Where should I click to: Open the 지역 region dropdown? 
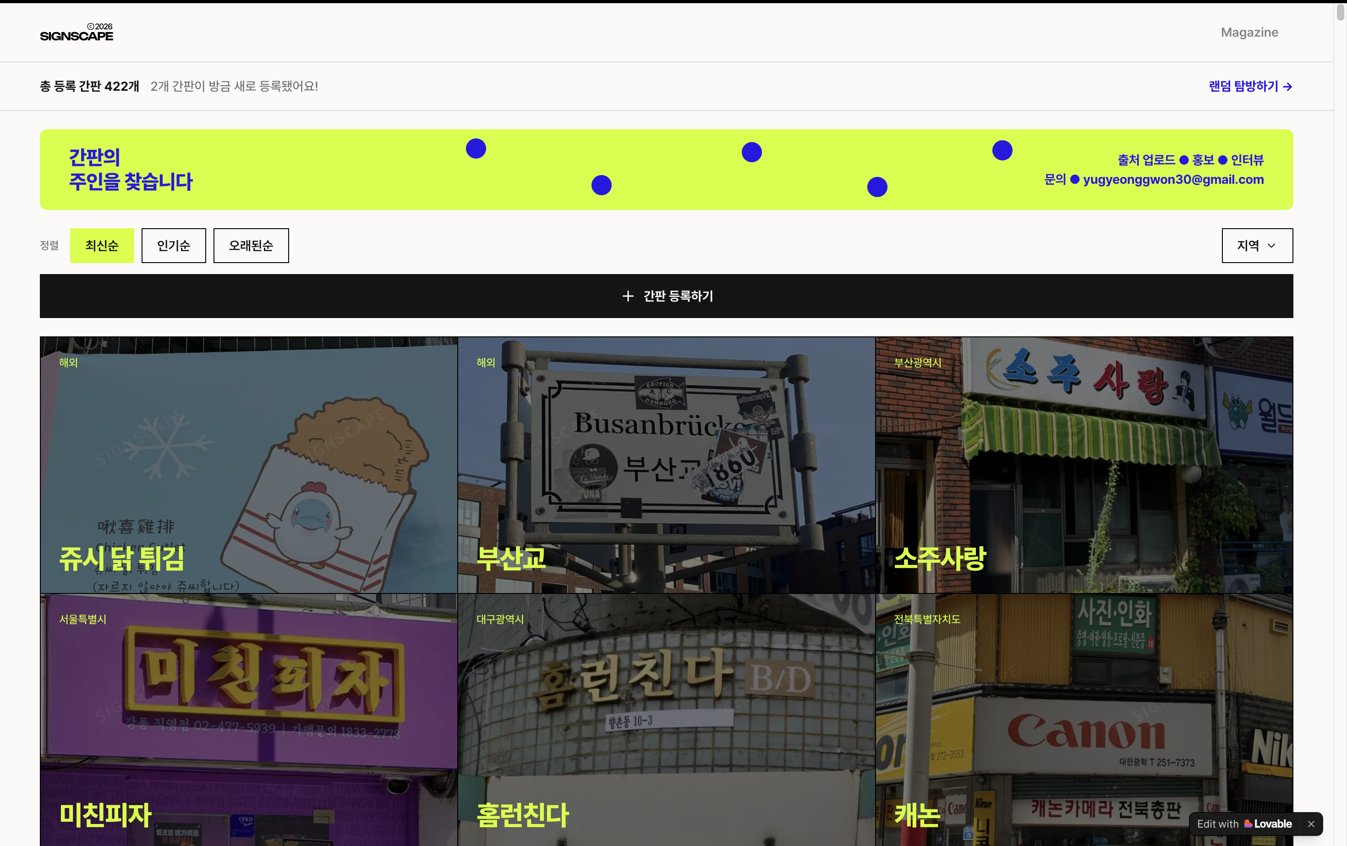tap(1257, 246)
